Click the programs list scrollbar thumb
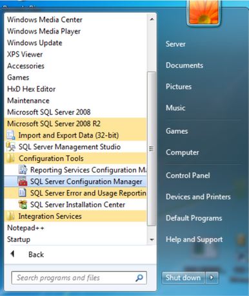Screen dimensions: 249x296 pos(152,149)
